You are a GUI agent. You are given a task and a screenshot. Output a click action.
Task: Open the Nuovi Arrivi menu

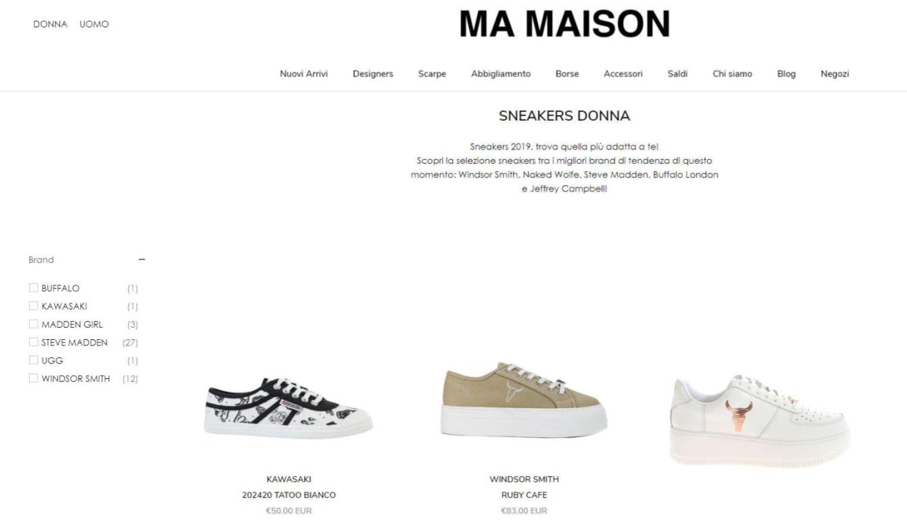304,74
